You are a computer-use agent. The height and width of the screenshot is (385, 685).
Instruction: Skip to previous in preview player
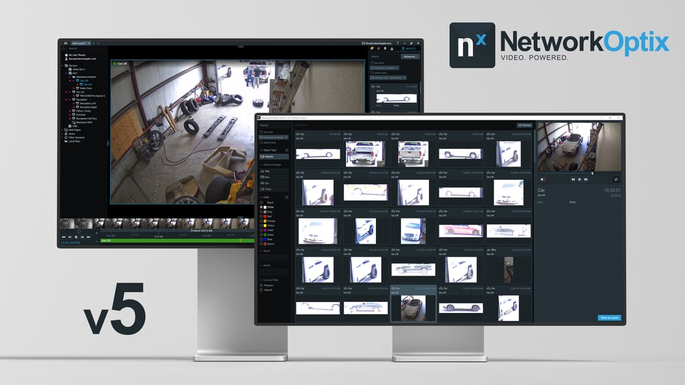coord(573,179)
